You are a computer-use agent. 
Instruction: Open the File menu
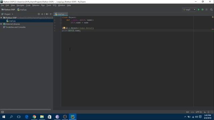(2, 5)
